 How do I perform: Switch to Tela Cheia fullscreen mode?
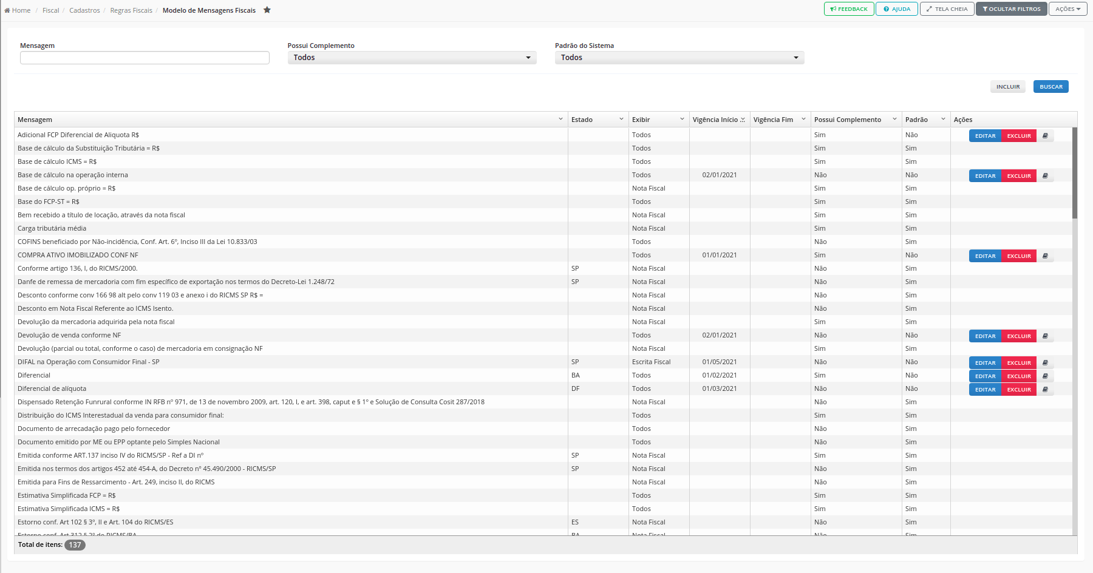click(947, 9)
